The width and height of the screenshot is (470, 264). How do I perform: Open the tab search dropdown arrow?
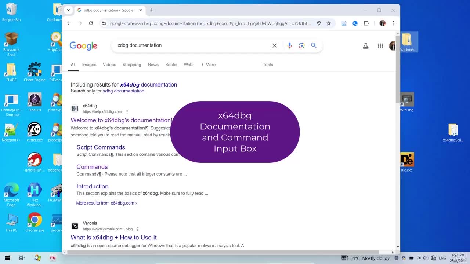(68, 10)
